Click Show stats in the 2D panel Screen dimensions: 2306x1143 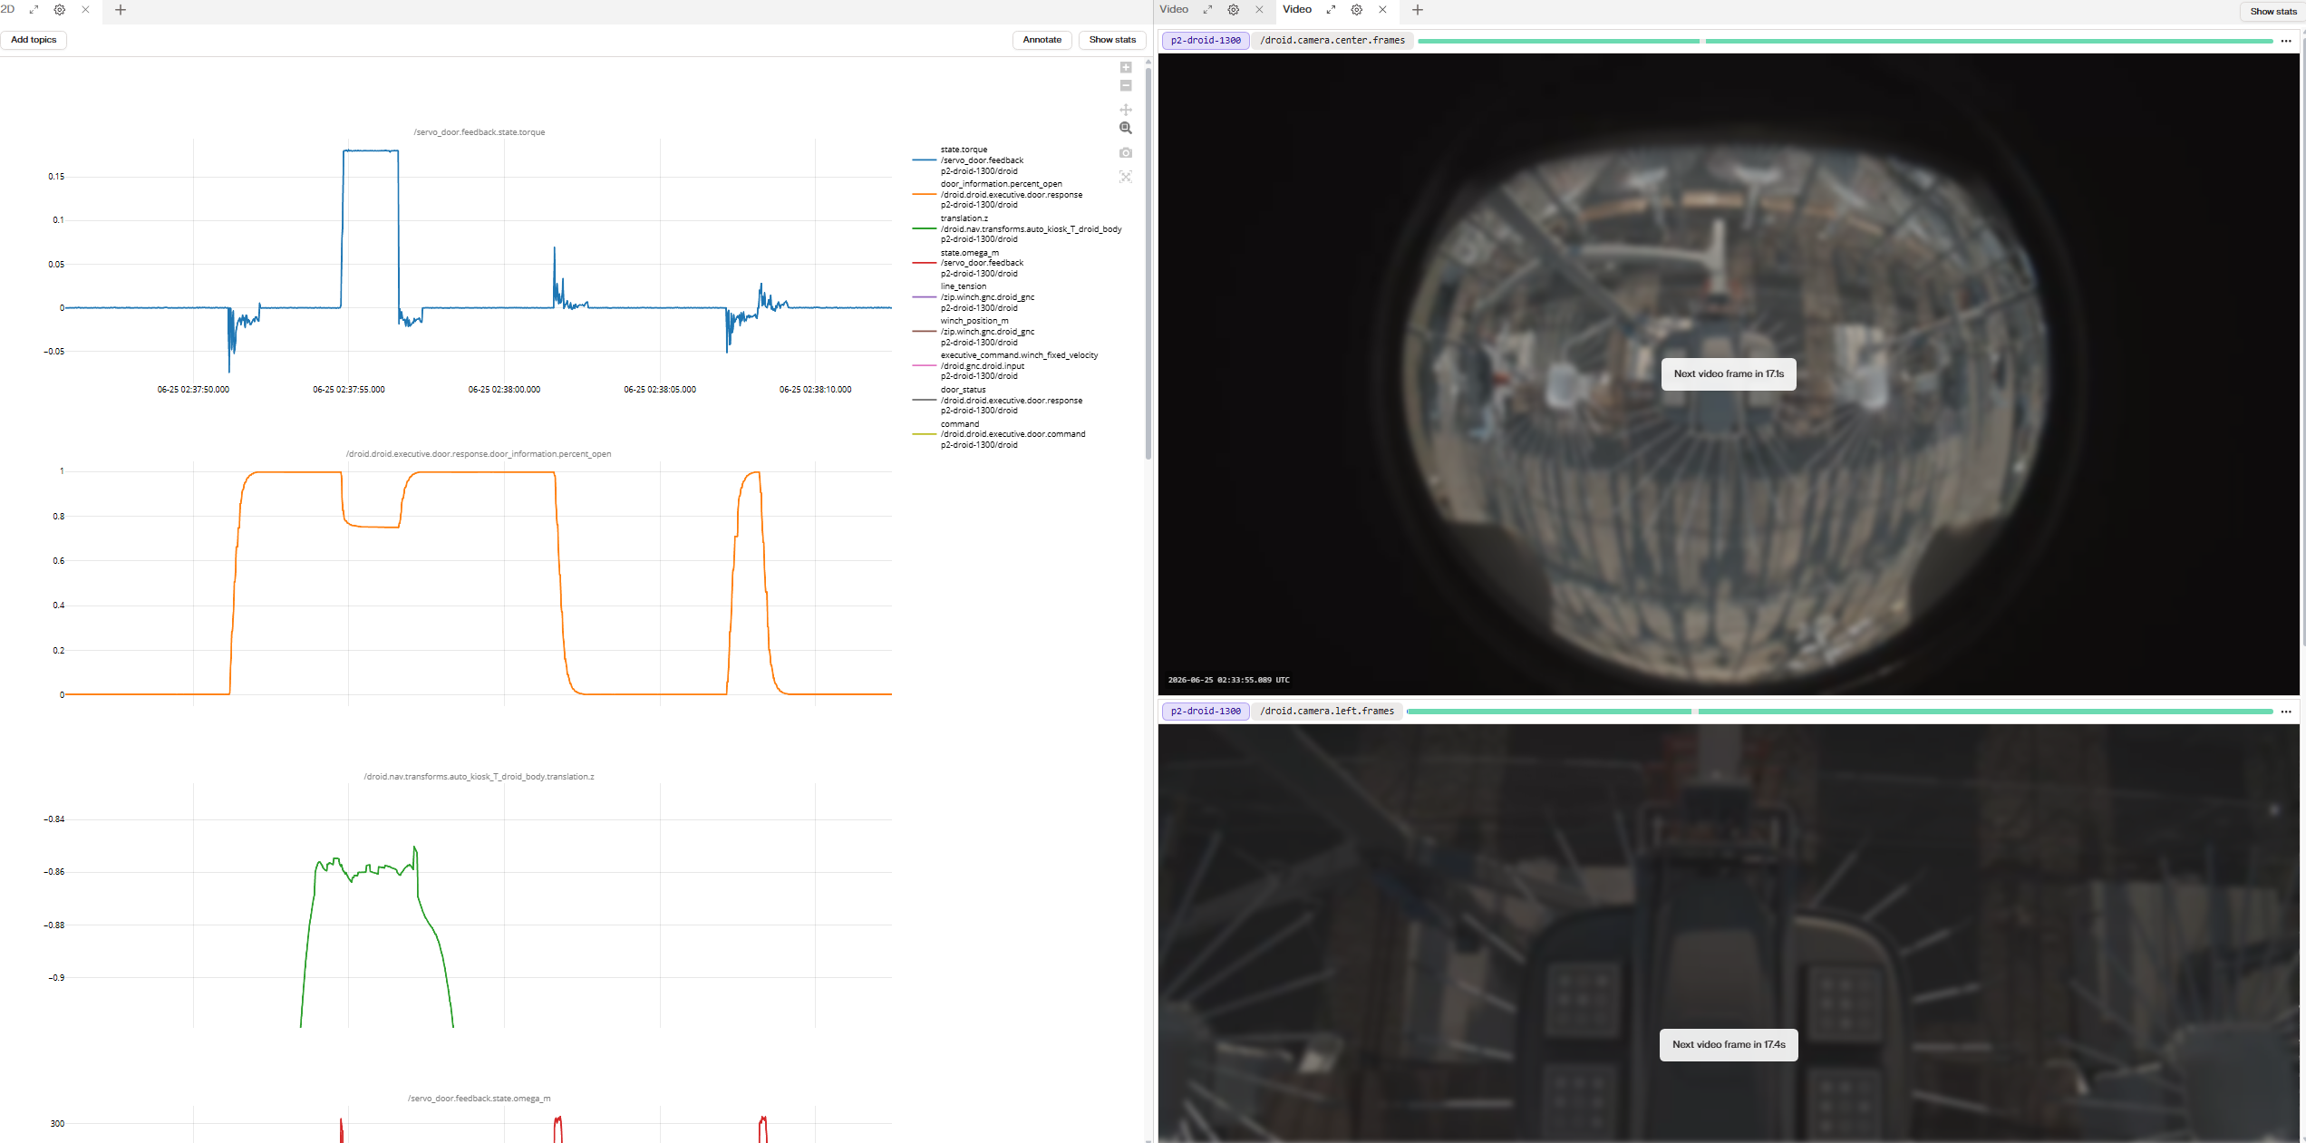tap(1112, 40)
